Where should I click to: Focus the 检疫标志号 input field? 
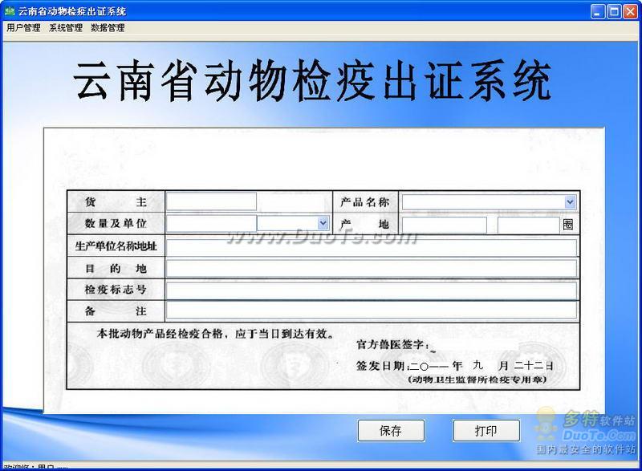371,289
